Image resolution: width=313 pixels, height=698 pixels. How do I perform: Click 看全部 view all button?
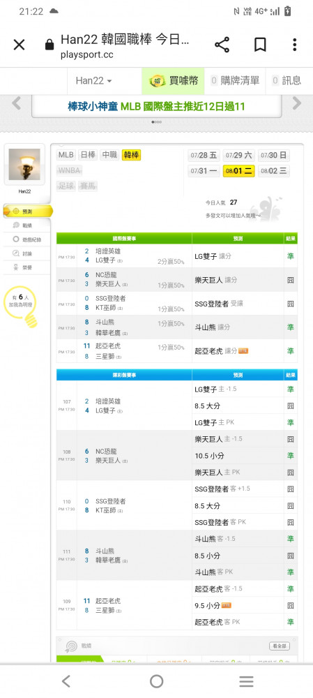tap(280, 646)
